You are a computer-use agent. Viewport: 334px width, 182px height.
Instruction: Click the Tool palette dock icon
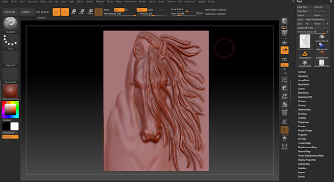point(331,1)
